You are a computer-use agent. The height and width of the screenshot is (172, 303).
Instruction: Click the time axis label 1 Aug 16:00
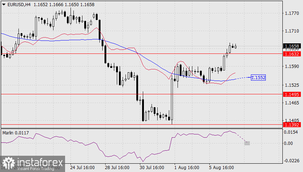point(187,167)
